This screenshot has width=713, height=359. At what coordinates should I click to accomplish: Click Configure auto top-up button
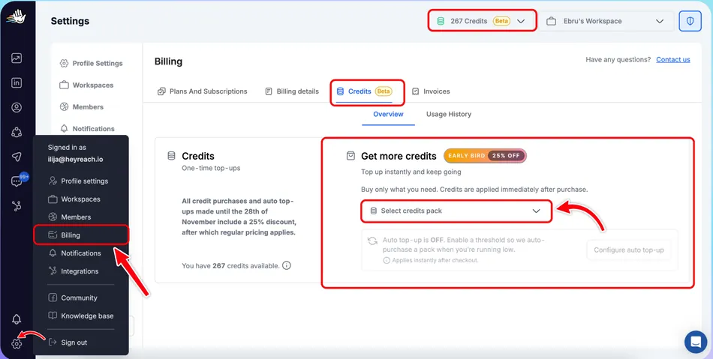point(629,250)
